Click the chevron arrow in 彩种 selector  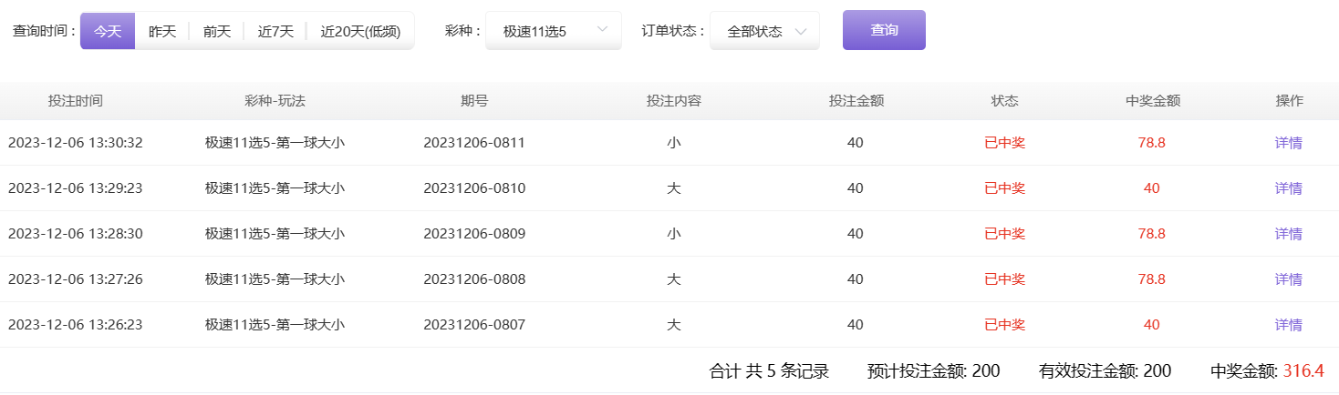tap(602, 31)
